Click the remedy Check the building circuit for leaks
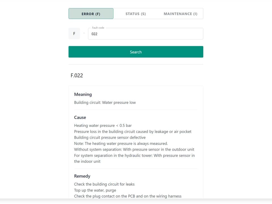272x204 pixels. pyautogui.click(x=104, y=184)
